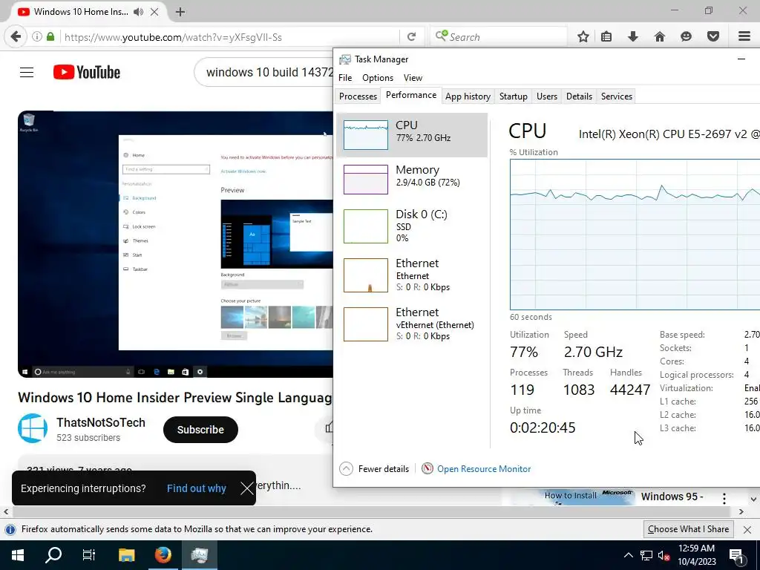760x570 pixels.
Task: Open network tray icon
Action: (x=646, y=555)
